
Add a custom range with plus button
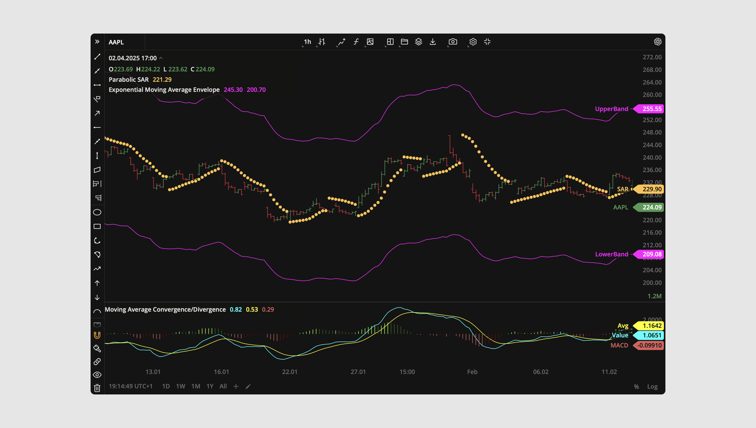(x=236, y=386)
